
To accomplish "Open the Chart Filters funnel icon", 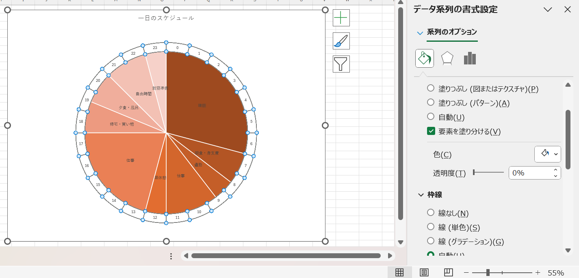I will tap(341, 64).
